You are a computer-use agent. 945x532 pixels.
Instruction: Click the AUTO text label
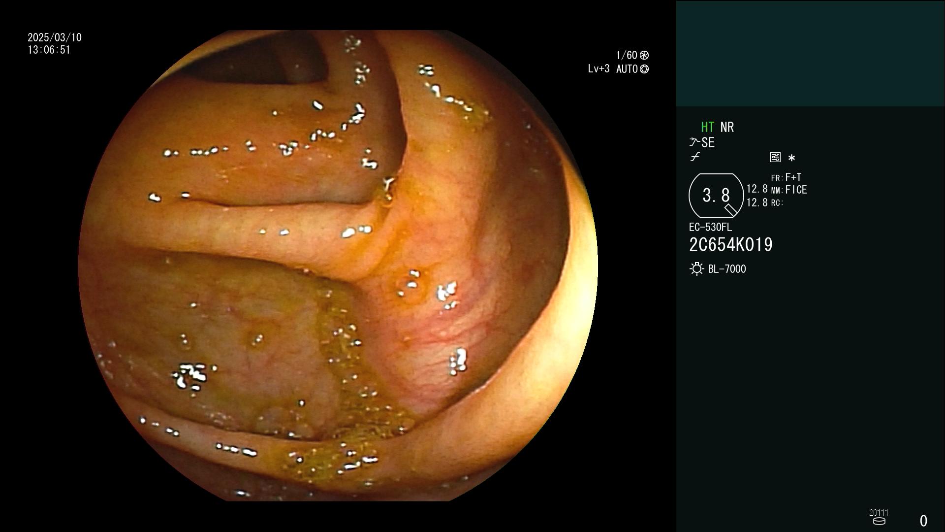point(627,69)
